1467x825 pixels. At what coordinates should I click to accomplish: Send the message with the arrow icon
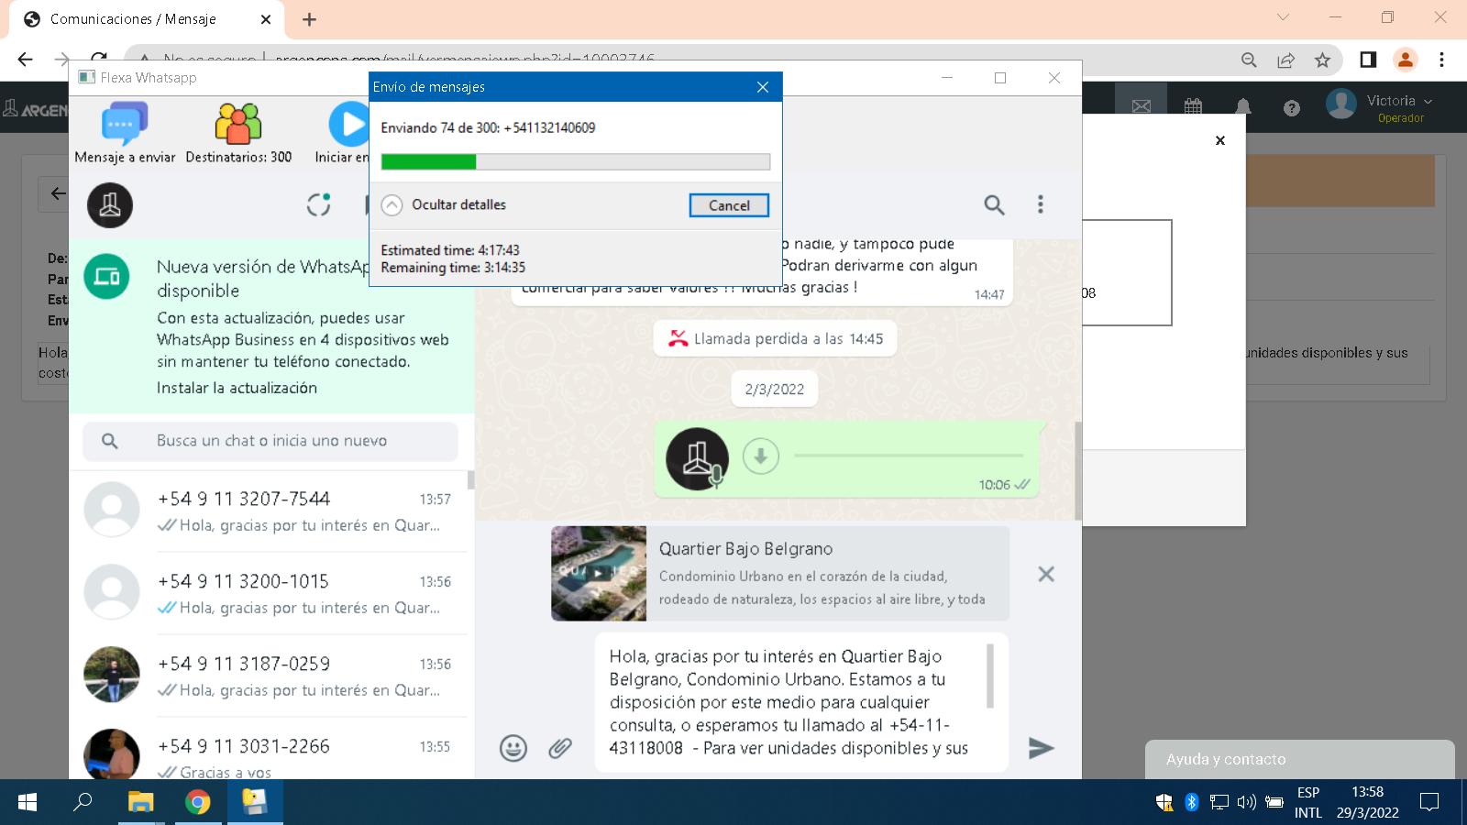click(x=1041, y=748)
